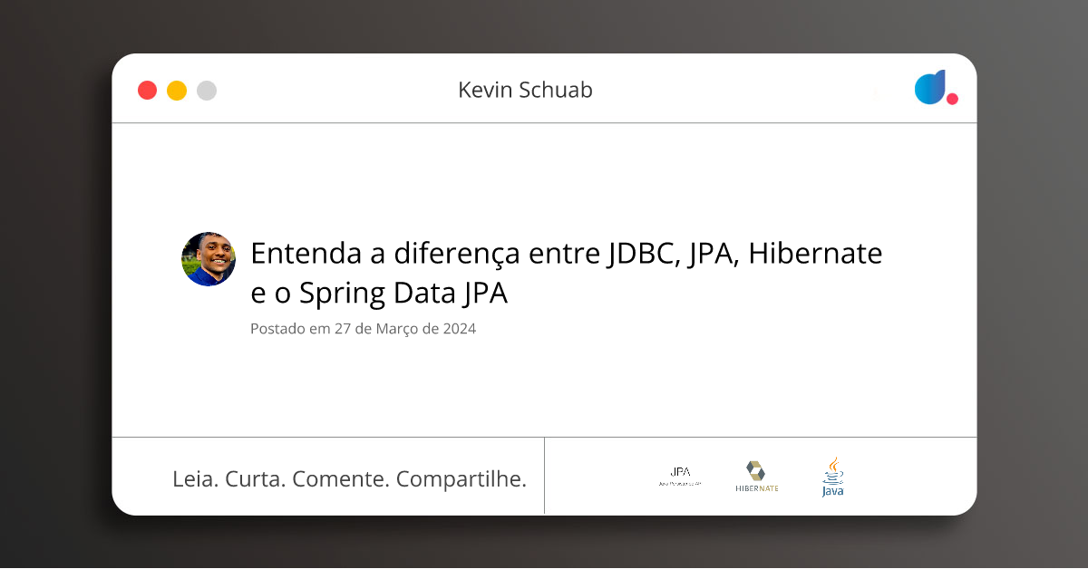Open Kevin Schuab's author avatar photo
Image resolution: width=1088 pixels, height=569 pixels.
pos(209,259)
